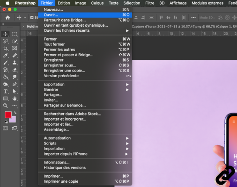Change screen mode icon in toolbar

click(x=15, y=128)
